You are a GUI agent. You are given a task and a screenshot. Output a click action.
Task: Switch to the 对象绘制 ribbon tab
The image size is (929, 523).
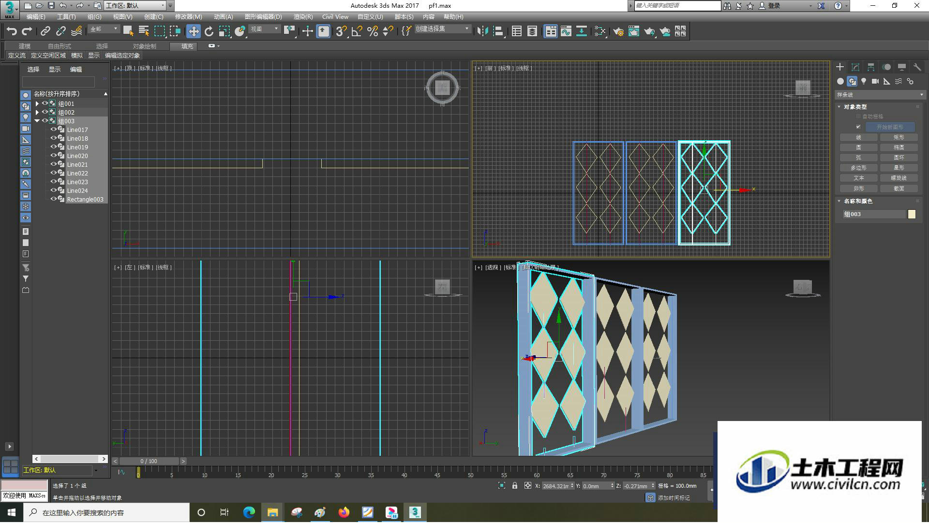[x=145, y=46]
